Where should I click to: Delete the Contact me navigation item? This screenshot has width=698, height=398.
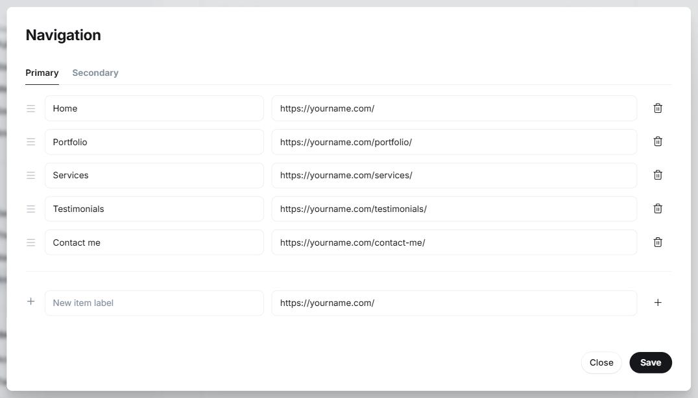click(x=658, y=242)
